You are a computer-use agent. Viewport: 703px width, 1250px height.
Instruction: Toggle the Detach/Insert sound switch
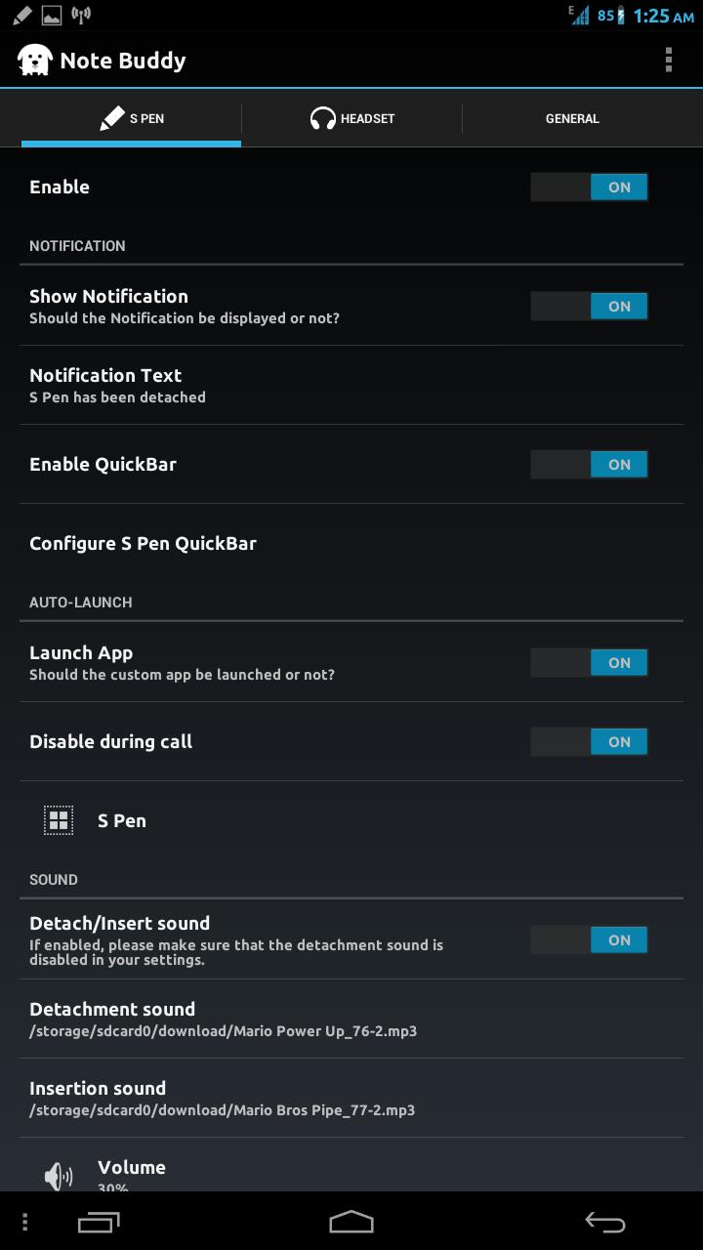589,940
